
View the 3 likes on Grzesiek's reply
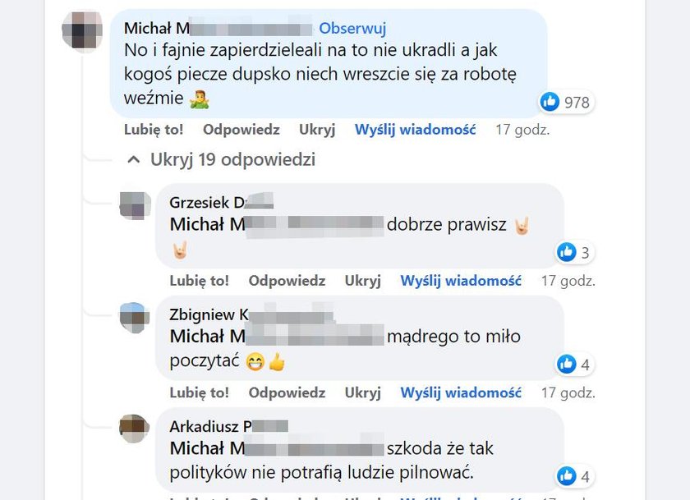575,252
